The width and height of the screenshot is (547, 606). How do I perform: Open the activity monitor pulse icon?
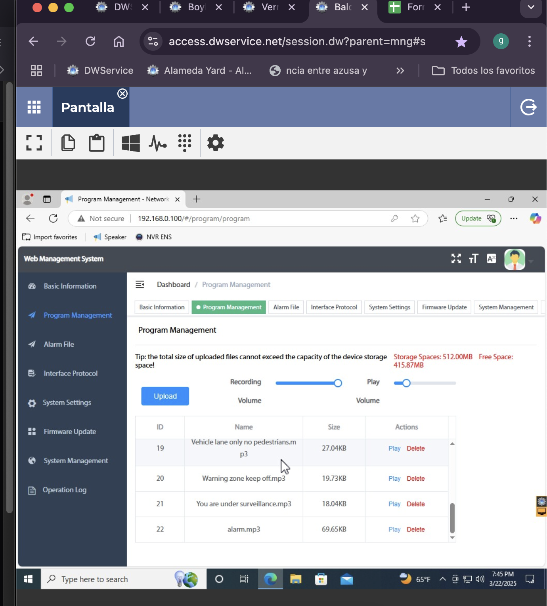click(158, 143)
